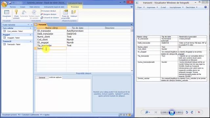Click Testare reguli de validare icon
The image size is (210, 118).
point(34,14)
